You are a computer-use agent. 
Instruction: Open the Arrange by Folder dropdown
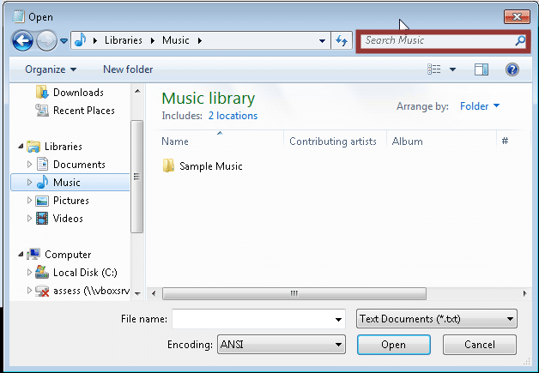click(x=480, y=106)
